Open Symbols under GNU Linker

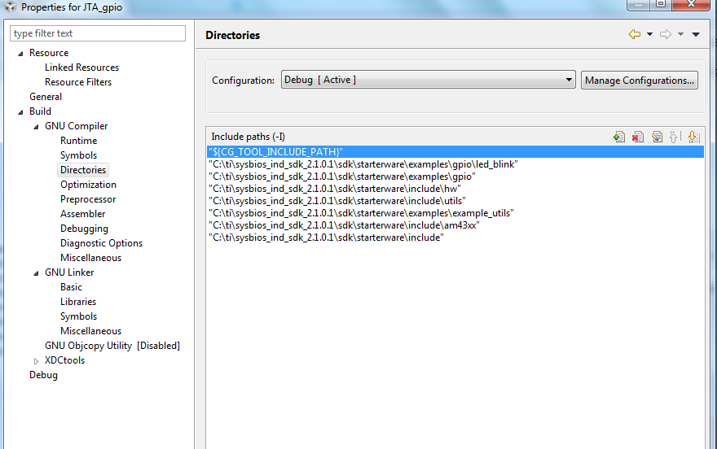(79, 316)
